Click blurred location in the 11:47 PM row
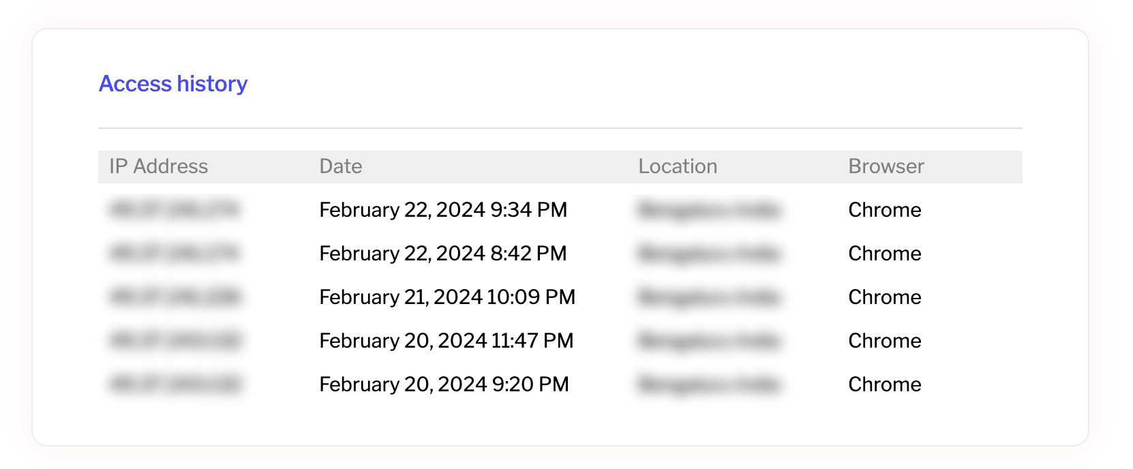This screenshot has height=469, width=1133. [x=709, y=341]
